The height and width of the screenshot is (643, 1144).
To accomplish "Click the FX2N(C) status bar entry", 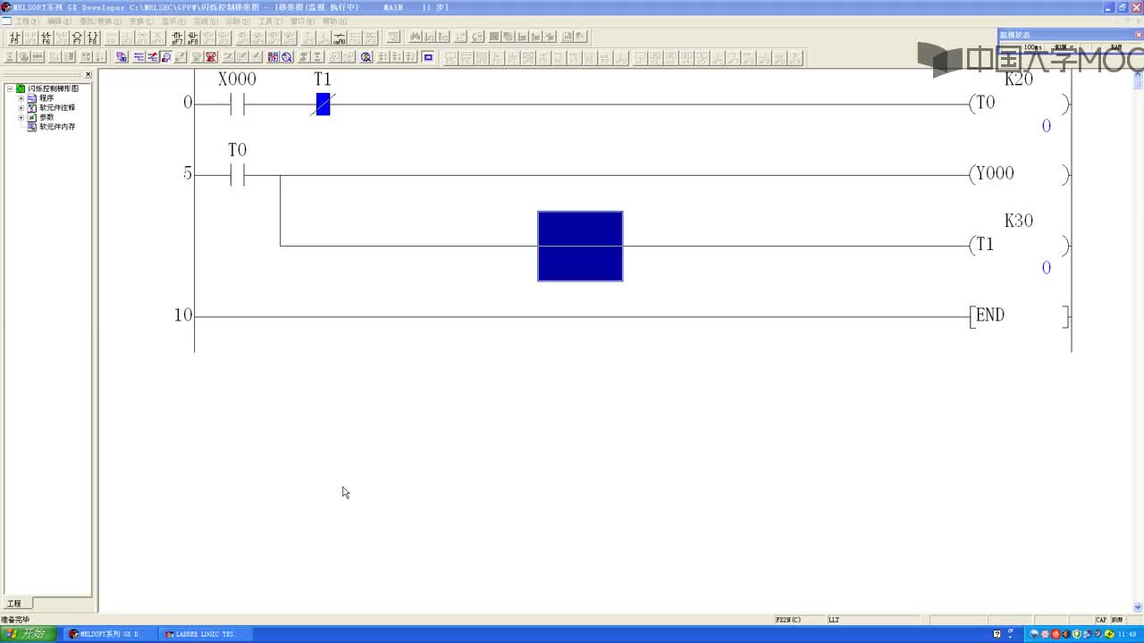I will 787,620.
